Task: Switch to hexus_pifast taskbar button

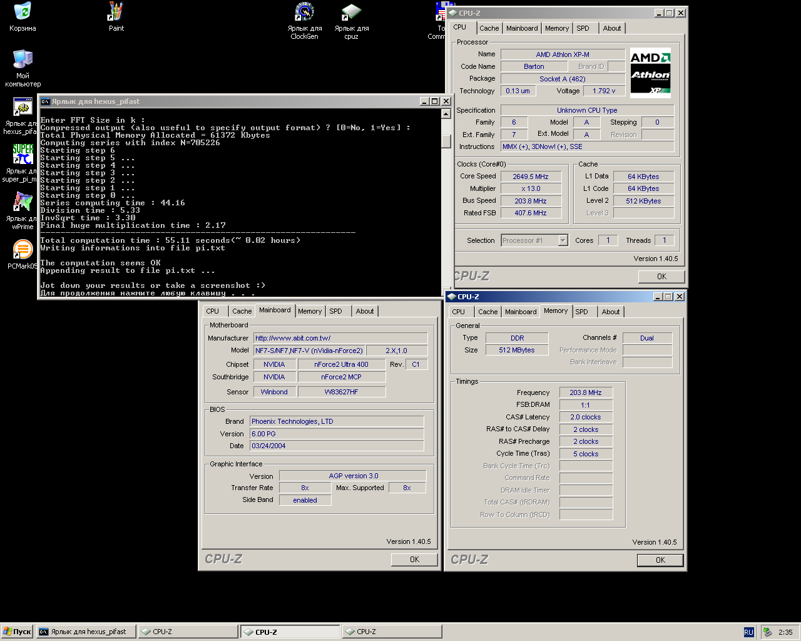Action: click(86, 632)
